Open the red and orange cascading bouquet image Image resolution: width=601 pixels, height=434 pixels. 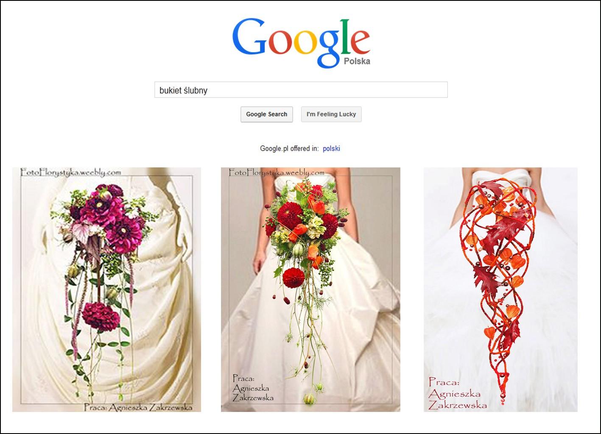click(310, 289)
